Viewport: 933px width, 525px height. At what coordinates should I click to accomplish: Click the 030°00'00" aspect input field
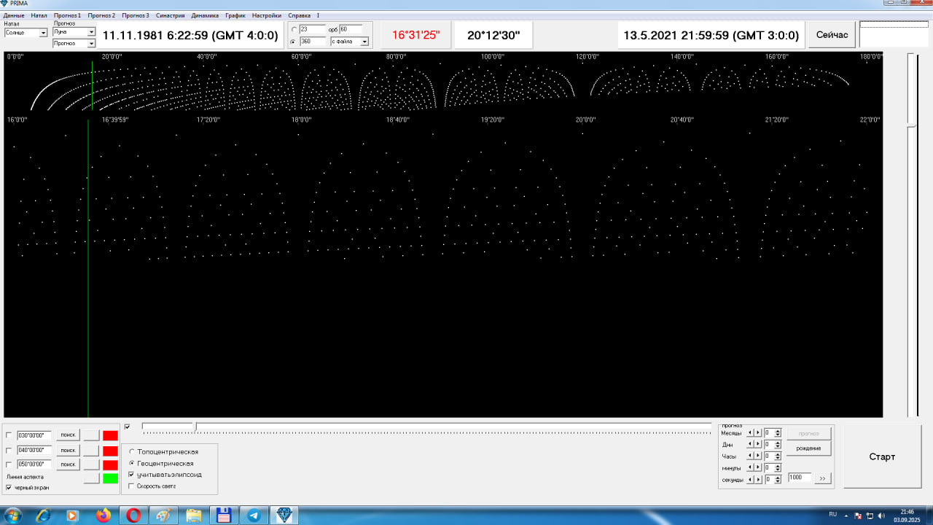point(34,435)
